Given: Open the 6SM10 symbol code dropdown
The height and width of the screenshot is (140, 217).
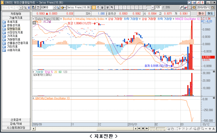Looking at the screenshot, I should click(x=54, y=7).
